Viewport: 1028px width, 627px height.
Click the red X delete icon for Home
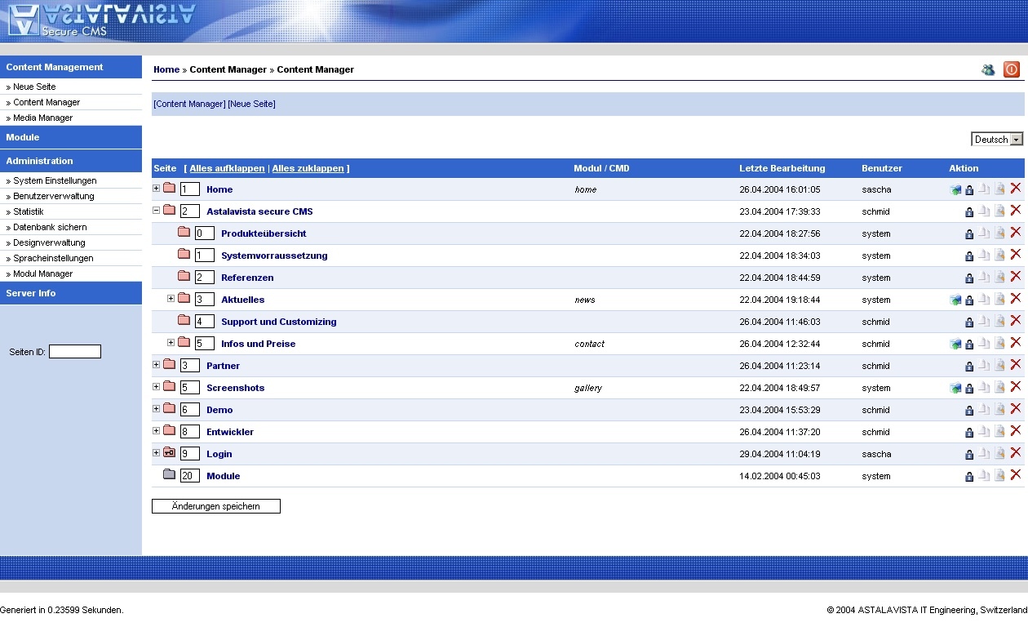coord(1016,189)
